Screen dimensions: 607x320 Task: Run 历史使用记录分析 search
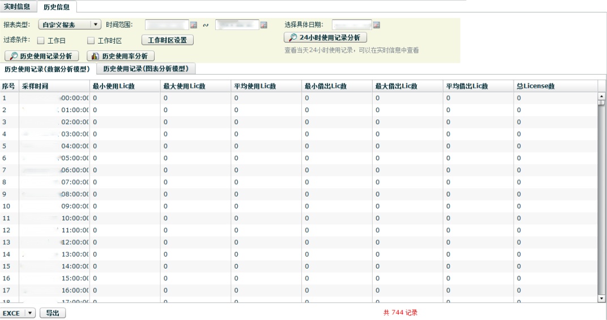[x=41, y=56]
